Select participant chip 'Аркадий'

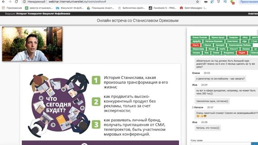(220, 45)
